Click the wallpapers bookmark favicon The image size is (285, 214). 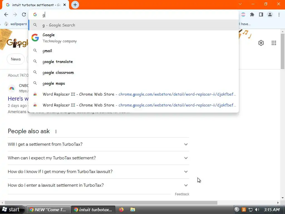coord(6,24)
